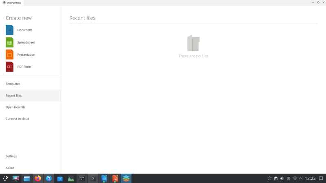Open the Templates section
Image resolution: width=326 pixels, height=183 pixels.
(30, 84)
